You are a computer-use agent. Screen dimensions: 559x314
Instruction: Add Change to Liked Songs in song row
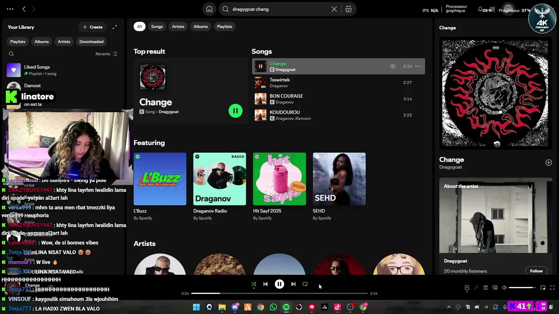[x=393, y=66]
